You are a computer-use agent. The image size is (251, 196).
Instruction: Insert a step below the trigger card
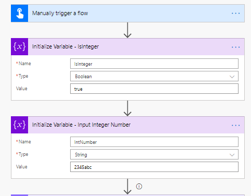[127, 30]
